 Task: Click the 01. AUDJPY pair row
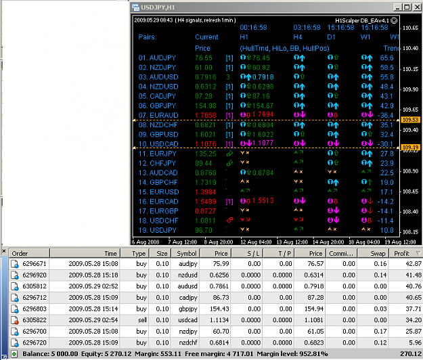pos(266,58)
